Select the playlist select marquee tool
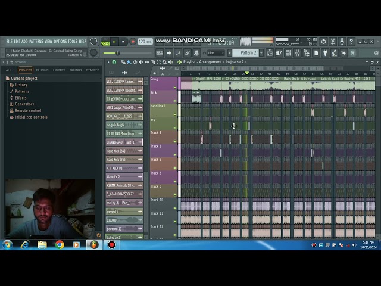Screen dimensions: 381x286 pyautogui.click(x=159, y=62)
